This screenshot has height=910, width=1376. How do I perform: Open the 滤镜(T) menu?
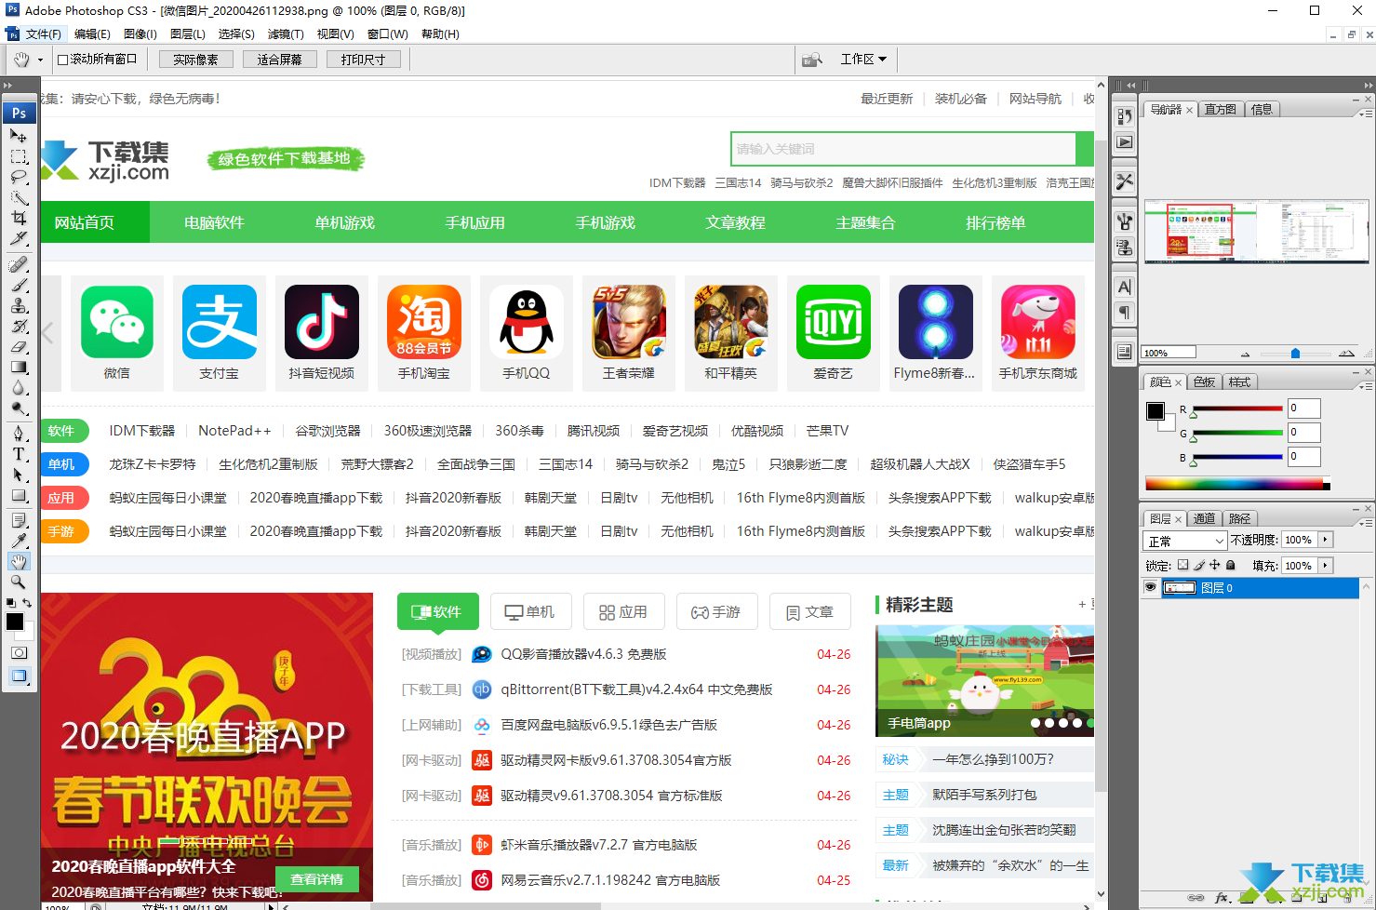[286, 34]
